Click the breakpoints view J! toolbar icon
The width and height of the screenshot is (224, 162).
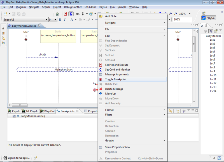coord(178,111)
